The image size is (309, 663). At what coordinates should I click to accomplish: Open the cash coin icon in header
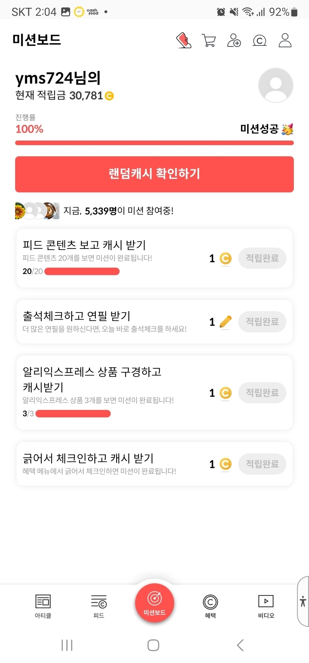pos(259,40)
